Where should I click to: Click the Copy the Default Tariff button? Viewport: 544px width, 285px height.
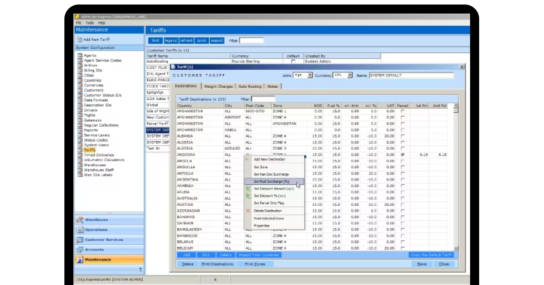pos(432,256)
